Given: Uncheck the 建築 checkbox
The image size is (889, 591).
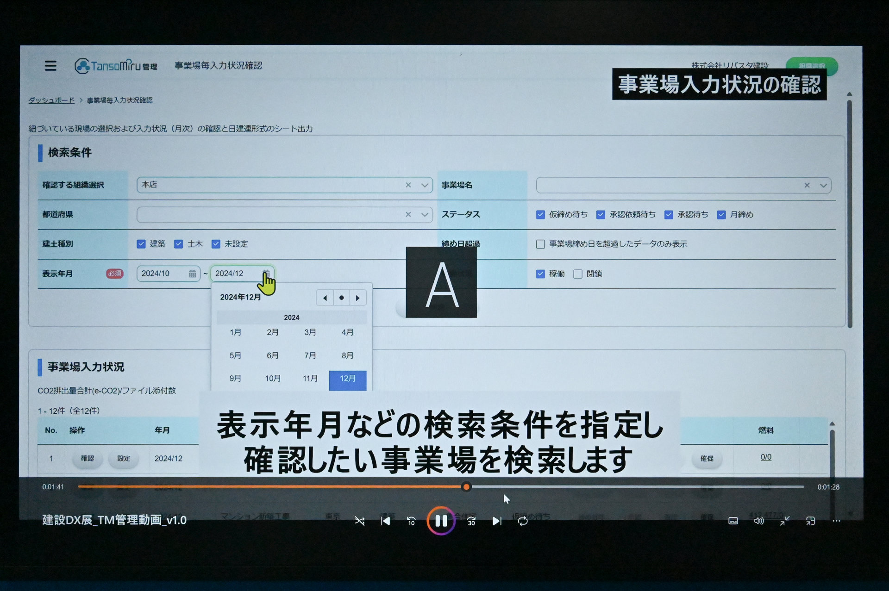Looking at the screenshot, I should (141, 244).
